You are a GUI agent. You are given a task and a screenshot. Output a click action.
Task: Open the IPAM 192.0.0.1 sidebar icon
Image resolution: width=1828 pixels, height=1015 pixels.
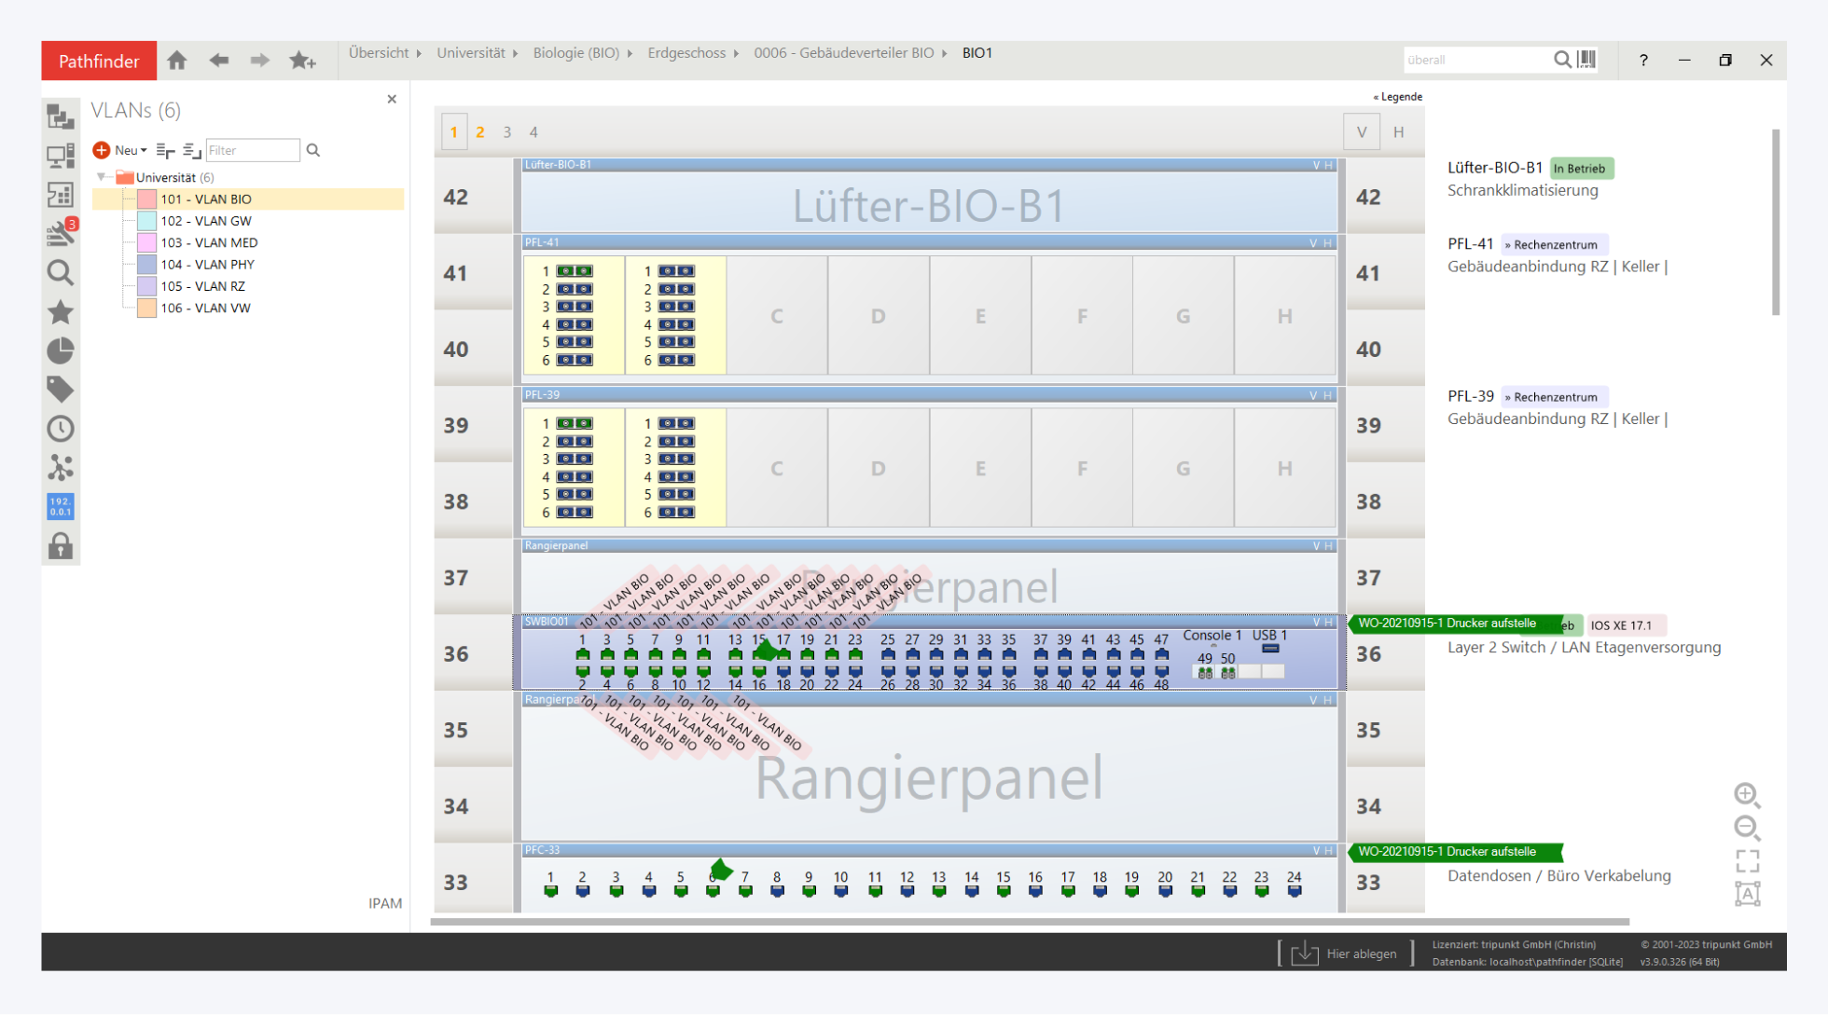tap(61, 506)
